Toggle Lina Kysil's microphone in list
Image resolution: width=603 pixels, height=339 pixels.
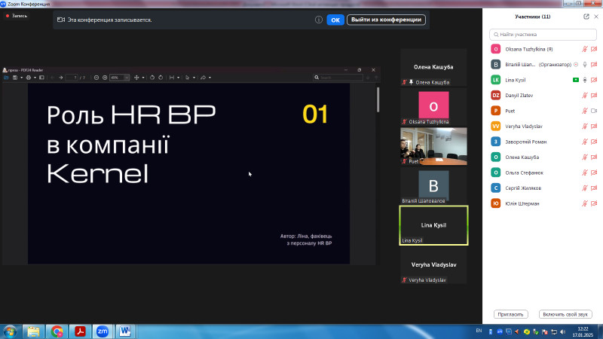[584, 80]
